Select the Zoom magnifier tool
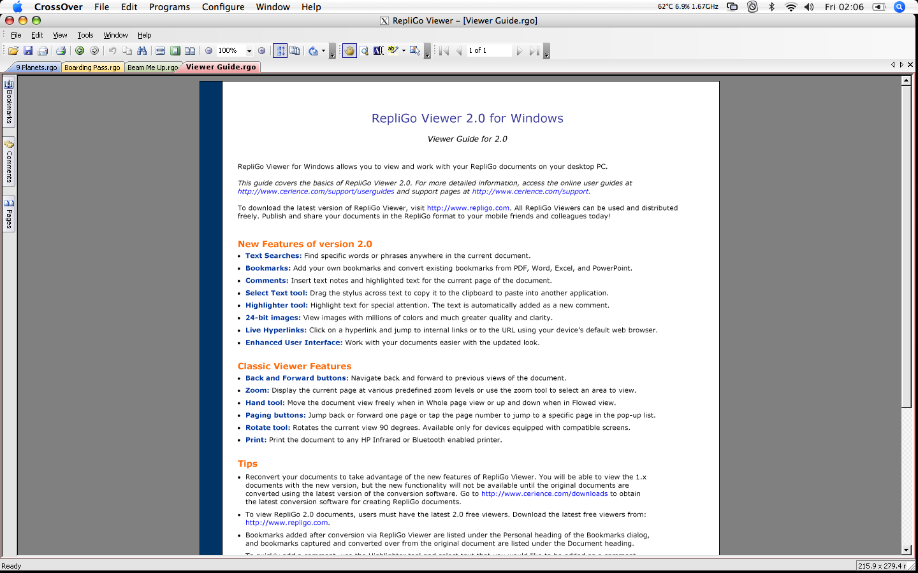This screenshot has height=573, width=918. tap(365, 50)
